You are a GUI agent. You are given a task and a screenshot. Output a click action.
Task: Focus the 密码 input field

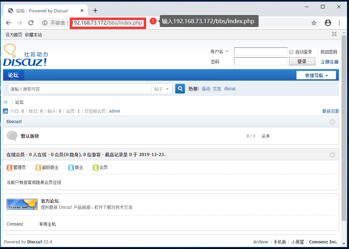pyautogui.click(x=261, y=61)
